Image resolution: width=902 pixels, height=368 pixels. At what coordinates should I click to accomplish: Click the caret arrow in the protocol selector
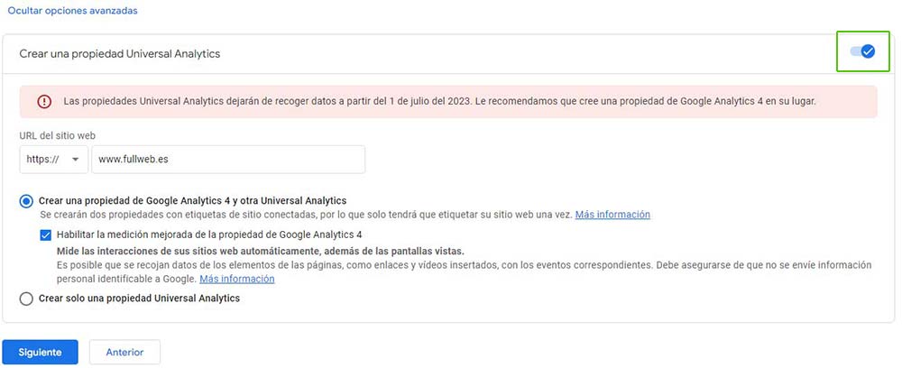(x=75, y=160)
